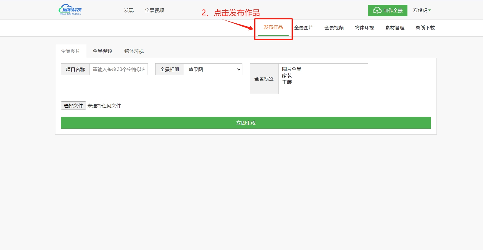Image resolution: width=483 pixels, height=250 pixels.
Task: Click the green 立即生成 button
Action: (246, 123)
